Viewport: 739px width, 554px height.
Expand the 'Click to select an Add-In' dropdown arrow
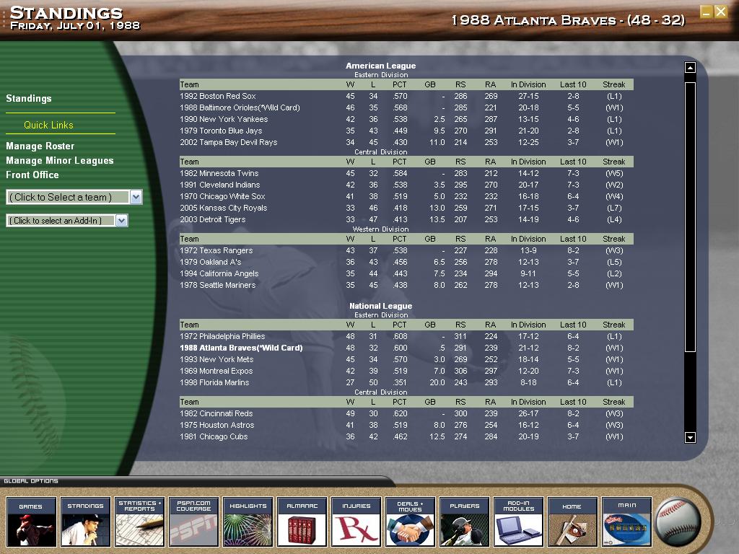tap(121, 221)
